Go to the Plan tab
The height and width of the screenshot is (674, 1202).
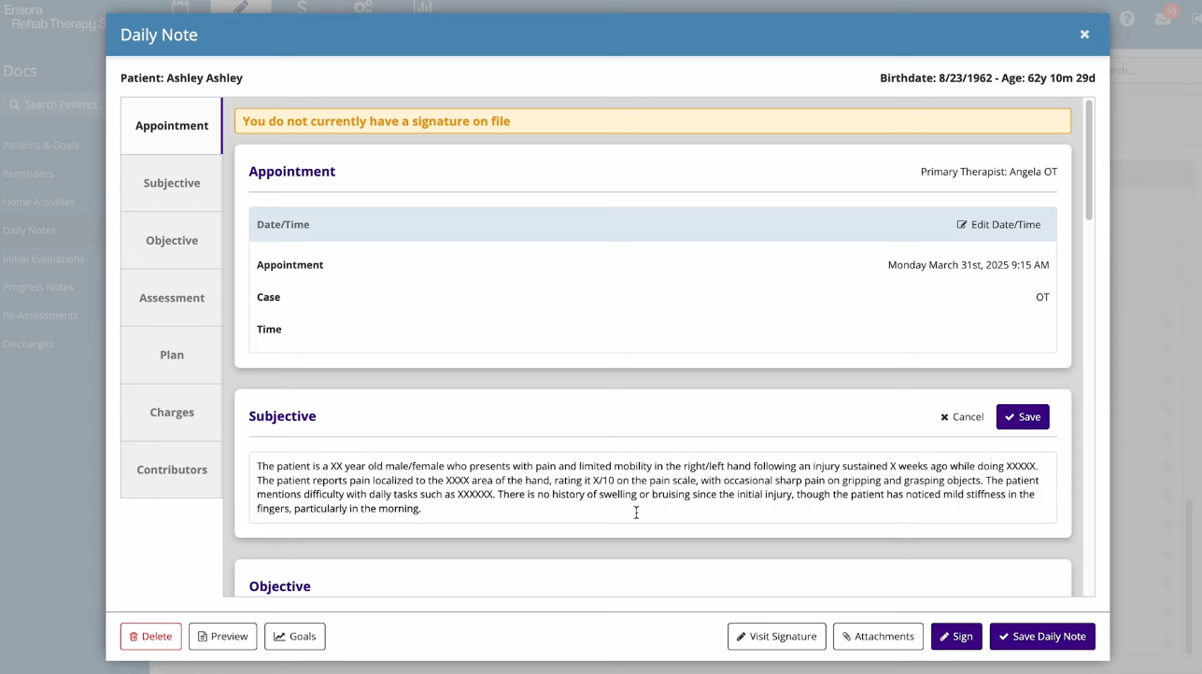coord(172,356)
